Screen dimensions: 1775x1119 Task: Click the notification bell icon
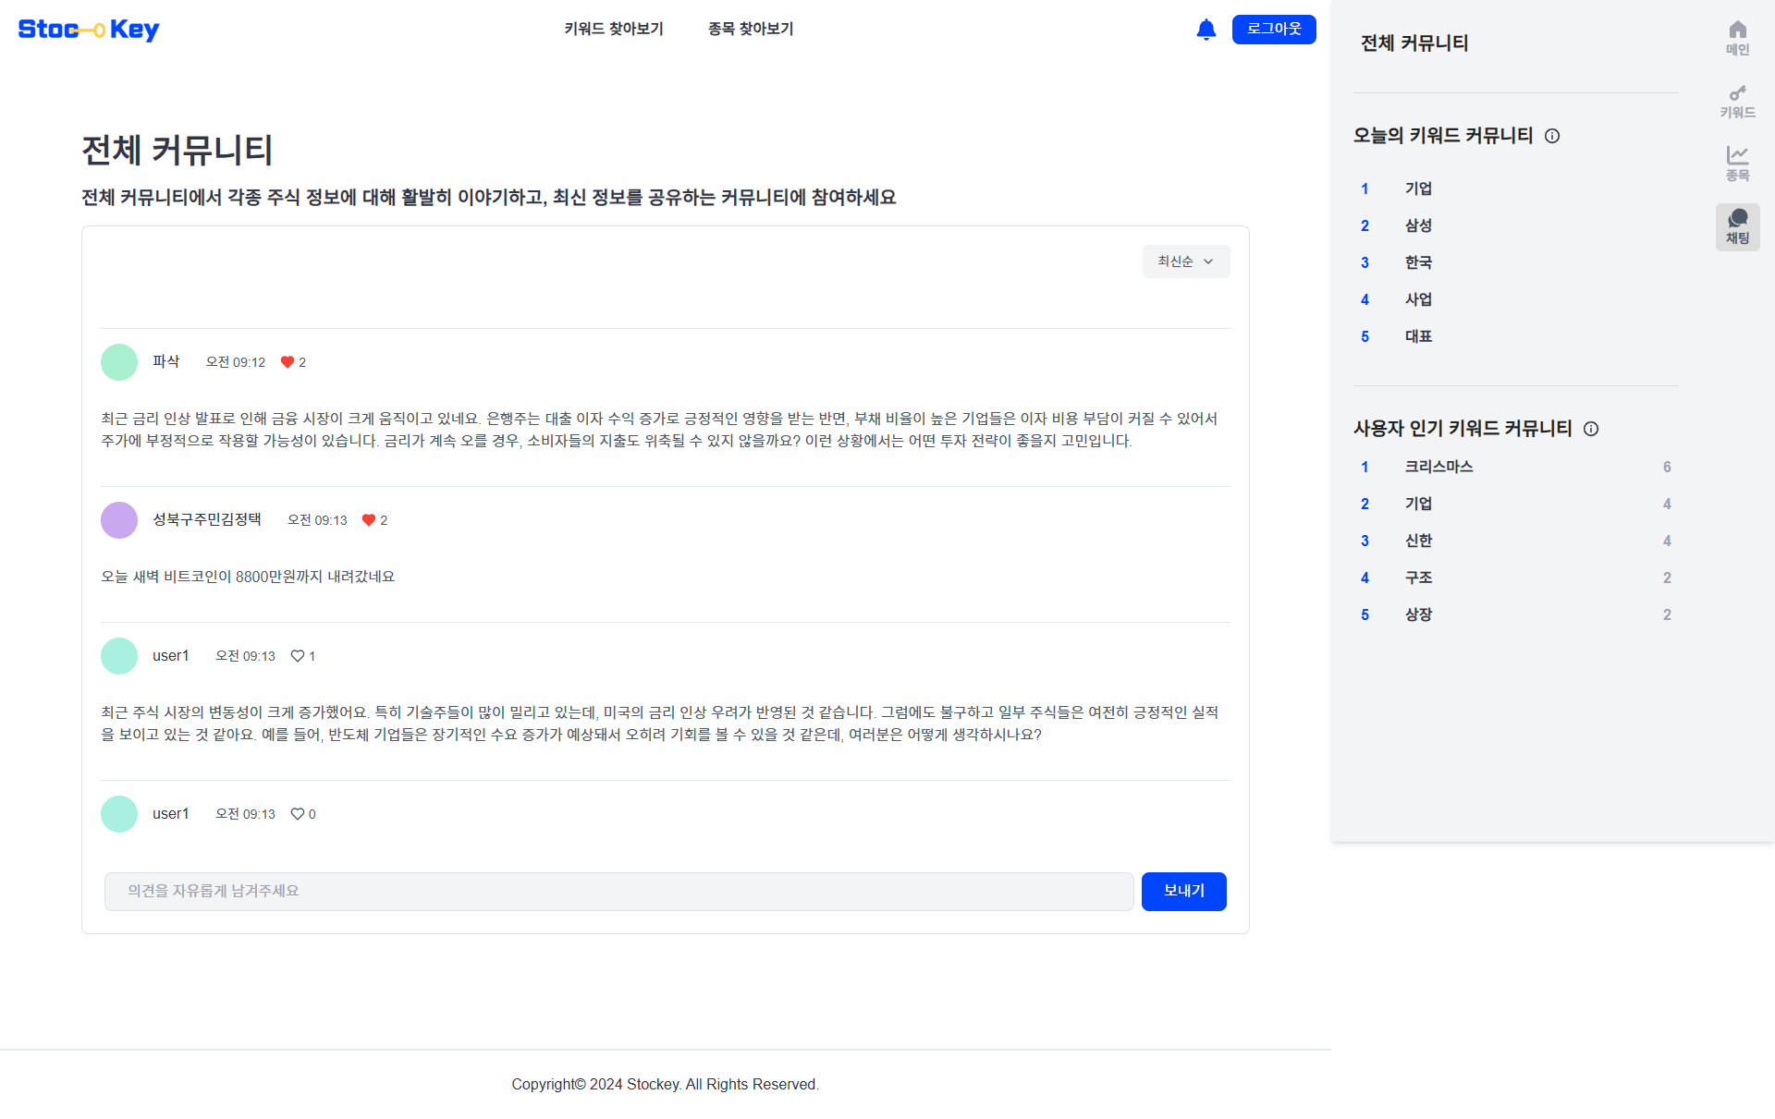coord(1206,30)
